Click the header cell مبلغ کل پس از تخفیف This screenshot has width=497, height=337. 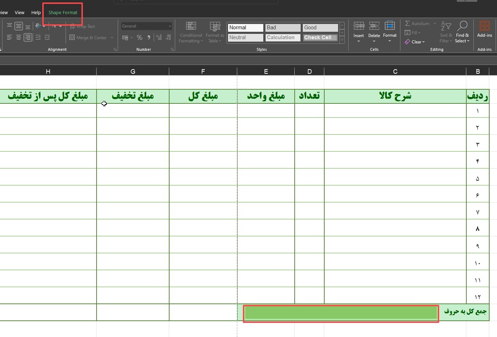[x=48, y=96]
